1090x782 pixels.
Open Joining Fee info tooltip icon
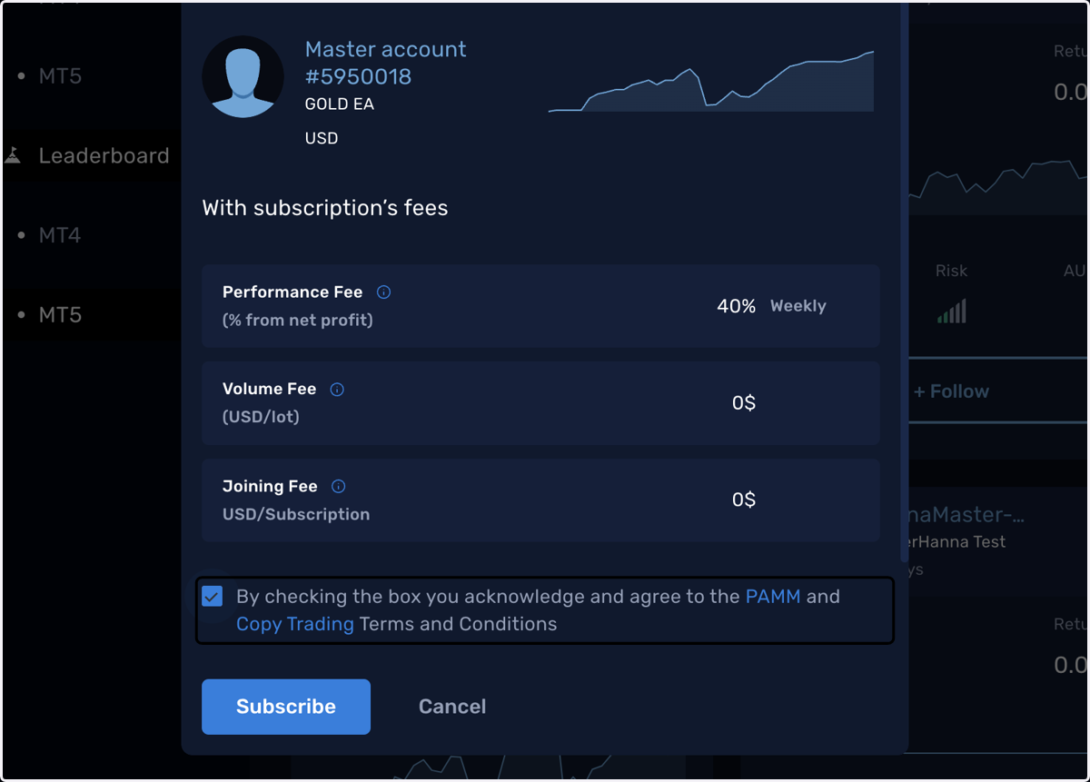click(338, 487)
